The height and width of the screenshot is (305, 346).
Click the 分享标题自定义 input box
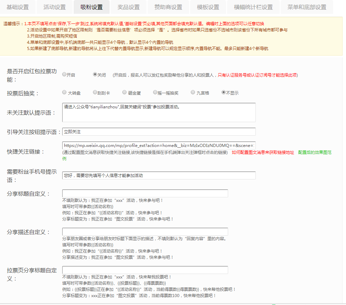(x=145, y=194)
